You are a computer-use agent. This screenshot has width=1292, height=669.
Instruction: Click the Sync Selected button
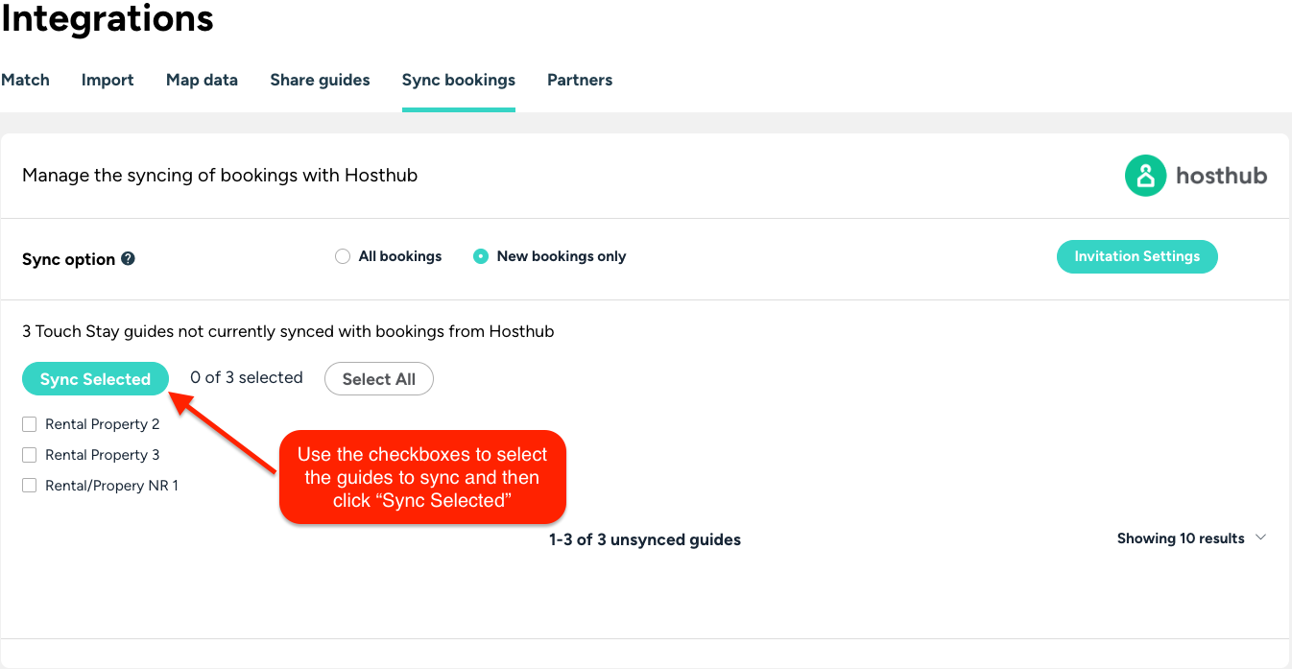click(95, 379)
